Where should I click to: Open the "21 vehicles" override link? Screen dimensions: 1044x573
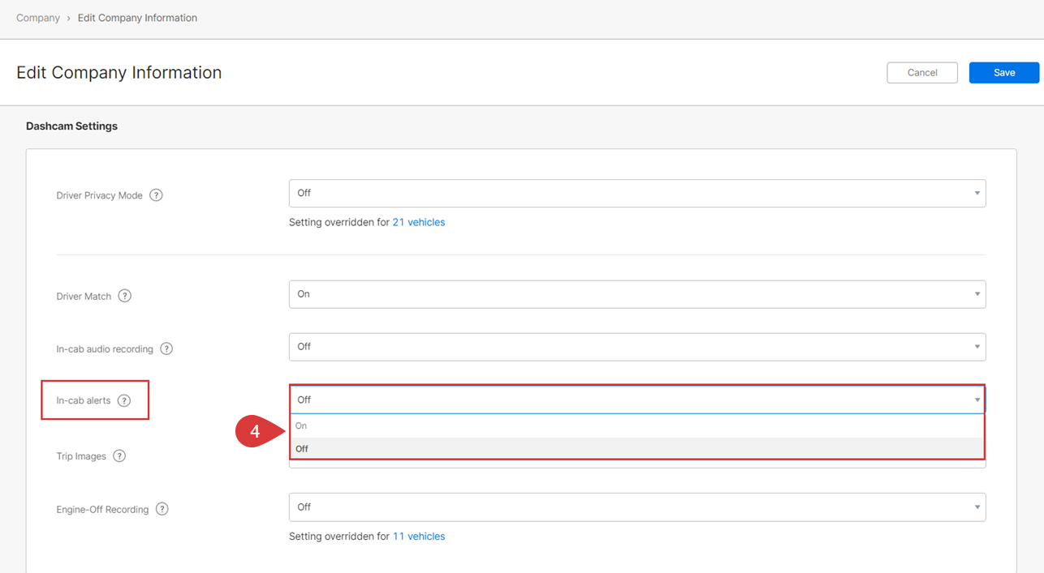coord(418,222)
